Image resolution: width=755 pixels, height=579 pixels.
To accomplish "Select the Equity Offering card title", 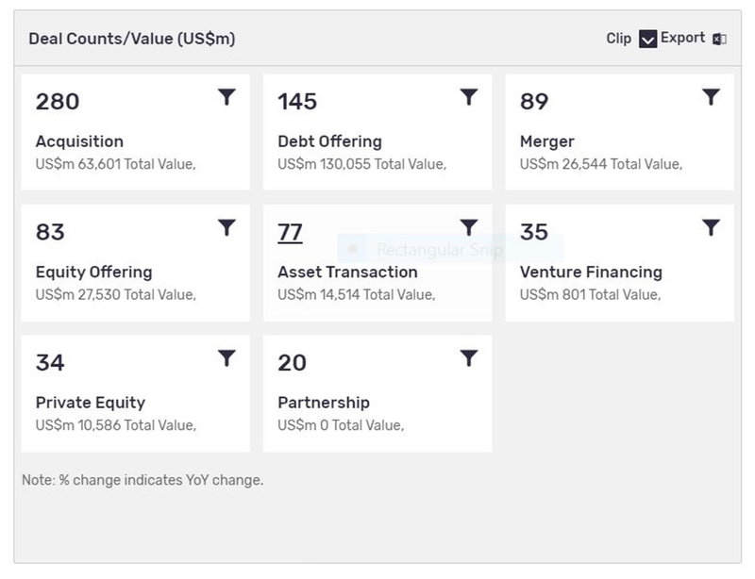I will point(93,272).
